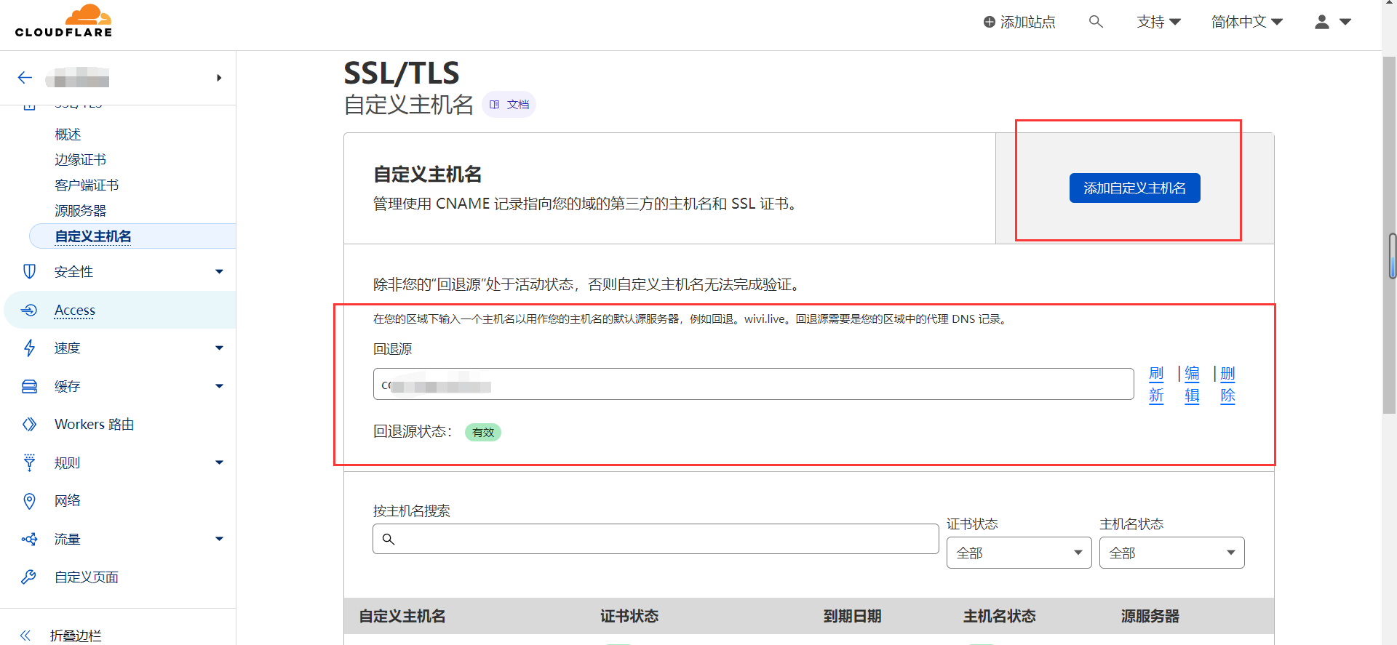The width and height of the screenshot is (1397, 645).
Task: Click the lightning bolt icon for 速度
Action: tap(29, 348)
